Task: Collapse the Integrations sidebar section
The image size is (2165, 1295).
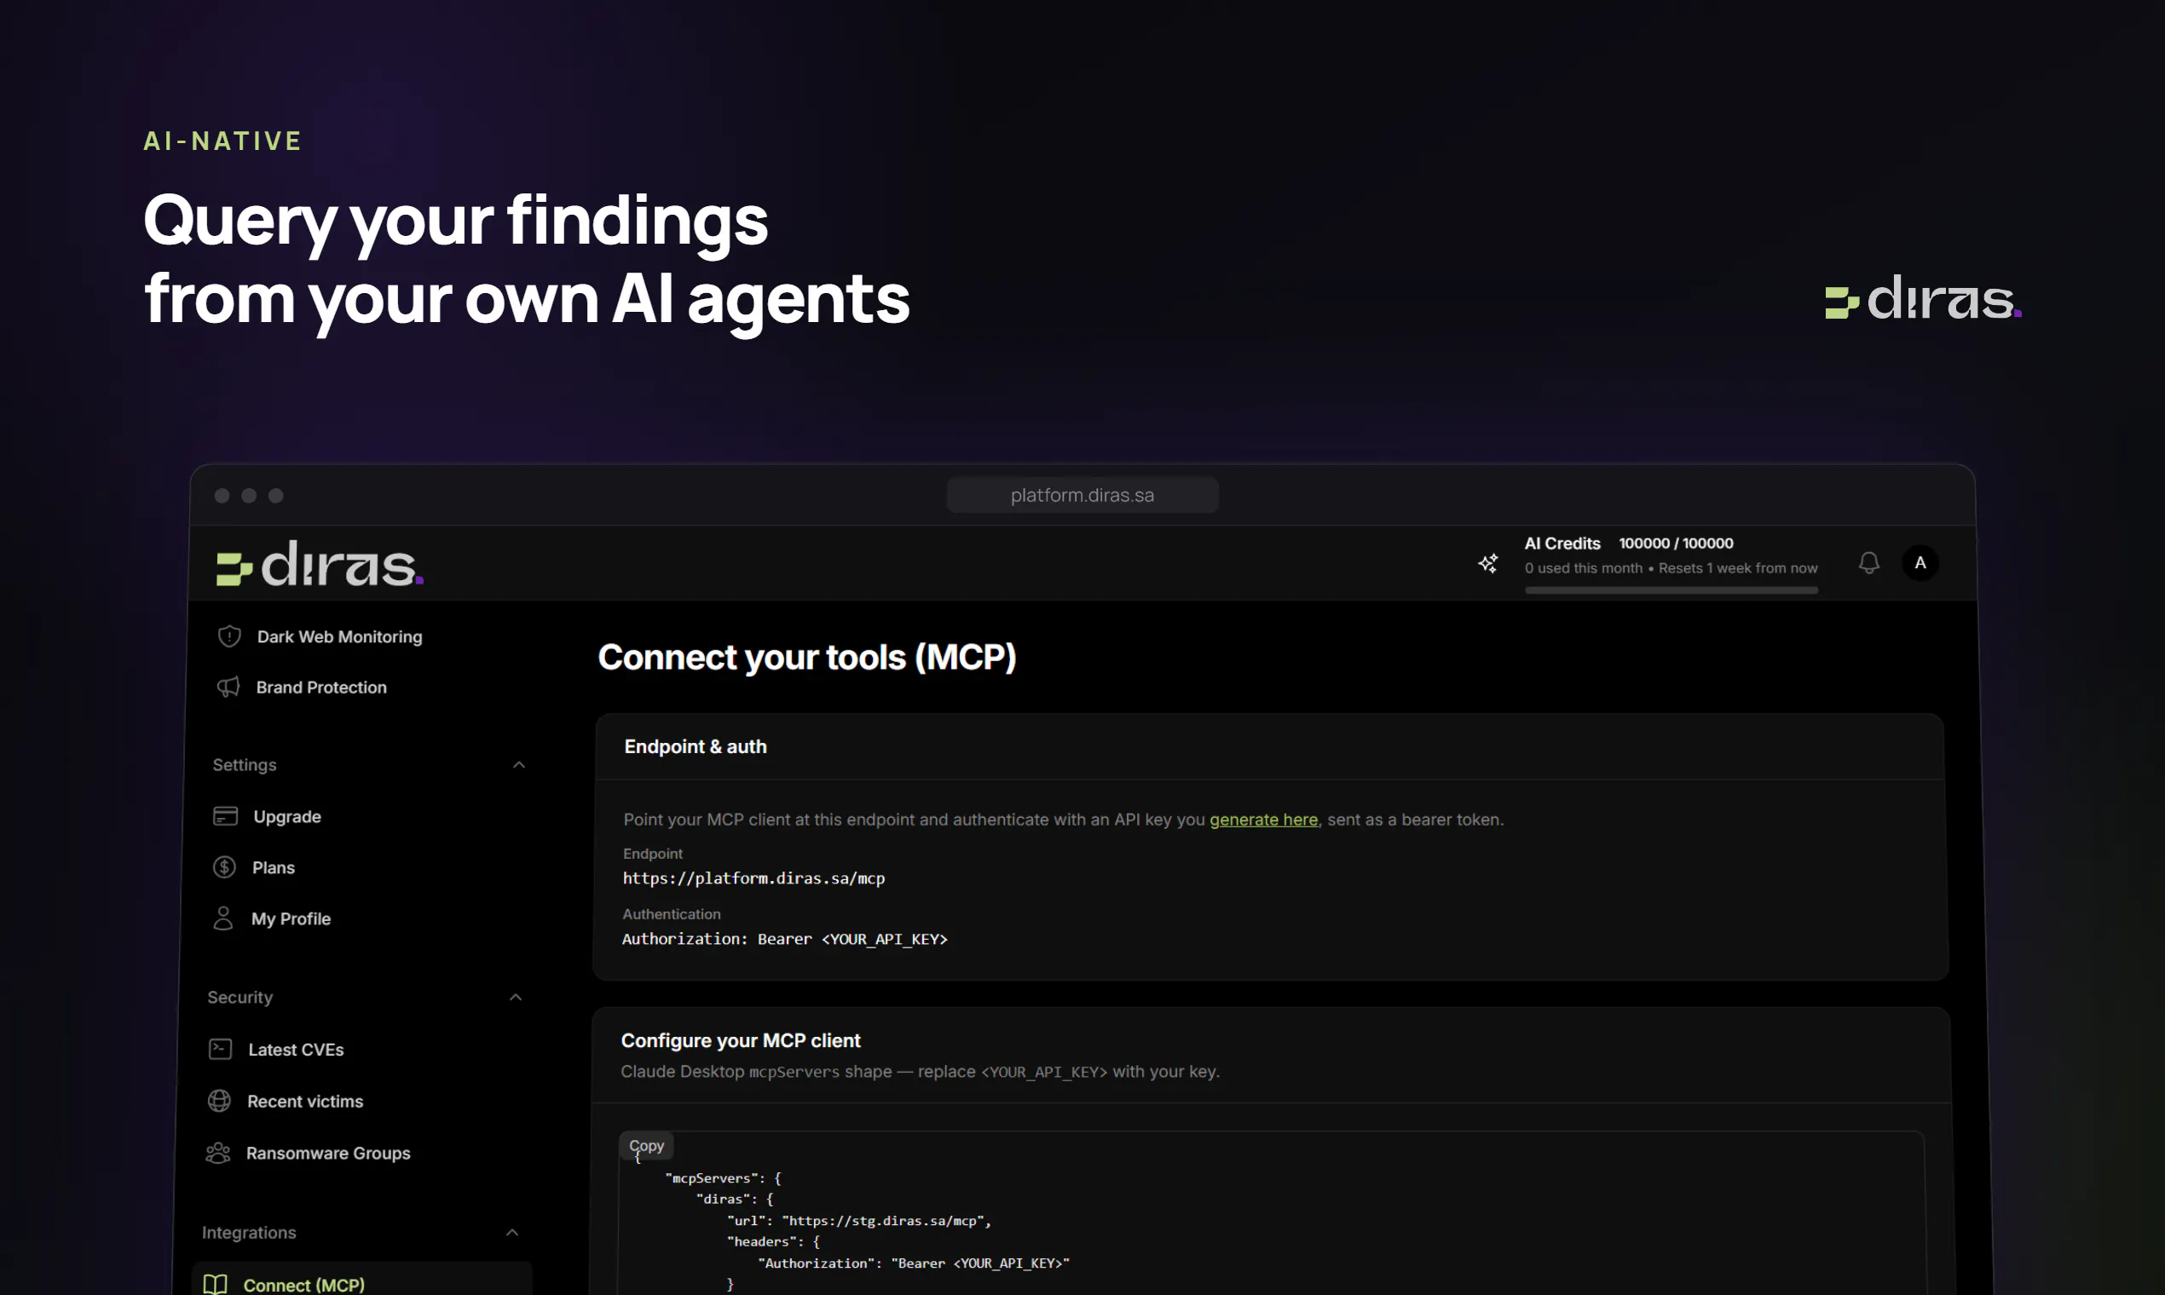Action: coord(512,1233)
